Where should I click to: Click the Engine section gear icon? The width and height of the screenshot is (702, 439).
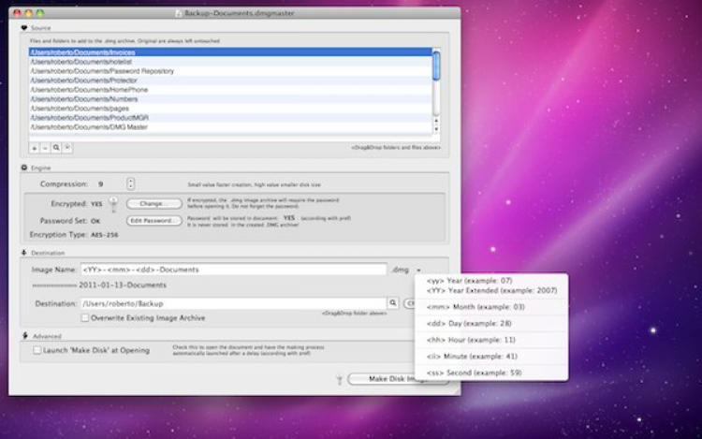pos(24,168)
